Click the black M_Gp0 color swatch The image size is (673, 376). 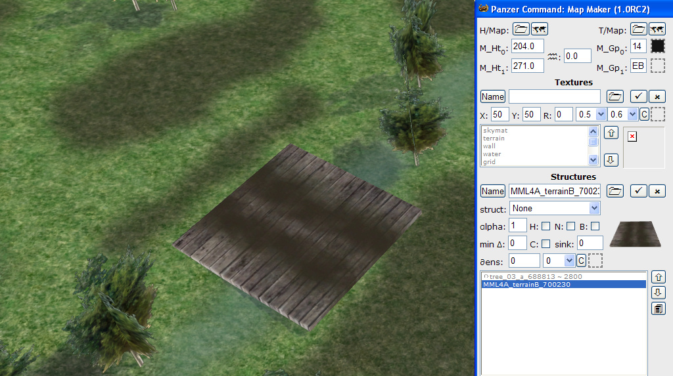pos(657,46)
